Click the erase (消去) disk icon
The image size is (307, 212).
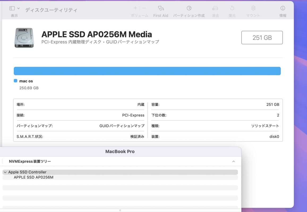tap(215, 8)
